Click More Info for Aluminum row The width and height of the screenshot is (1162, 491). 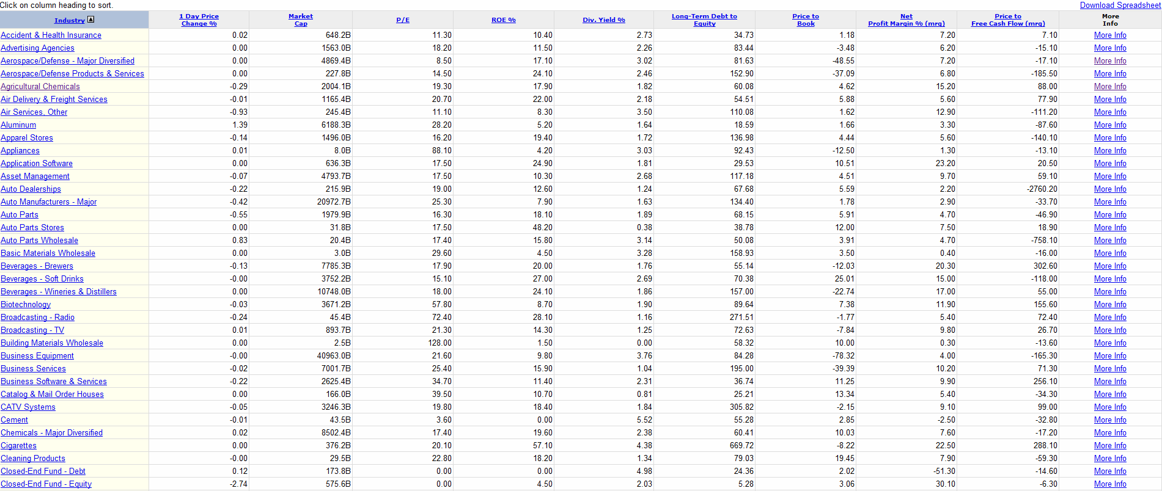pos(1110,125)
